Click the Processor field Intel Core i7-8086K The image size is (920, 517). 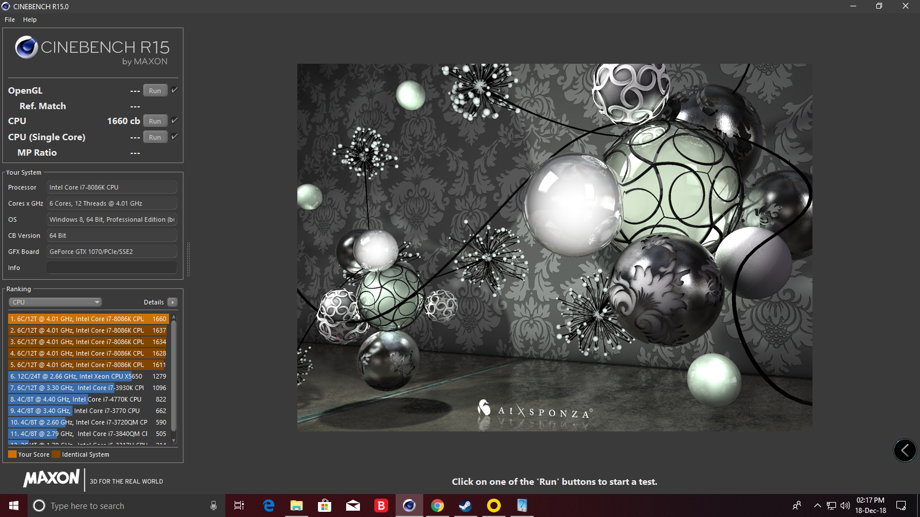coord(112,187)
